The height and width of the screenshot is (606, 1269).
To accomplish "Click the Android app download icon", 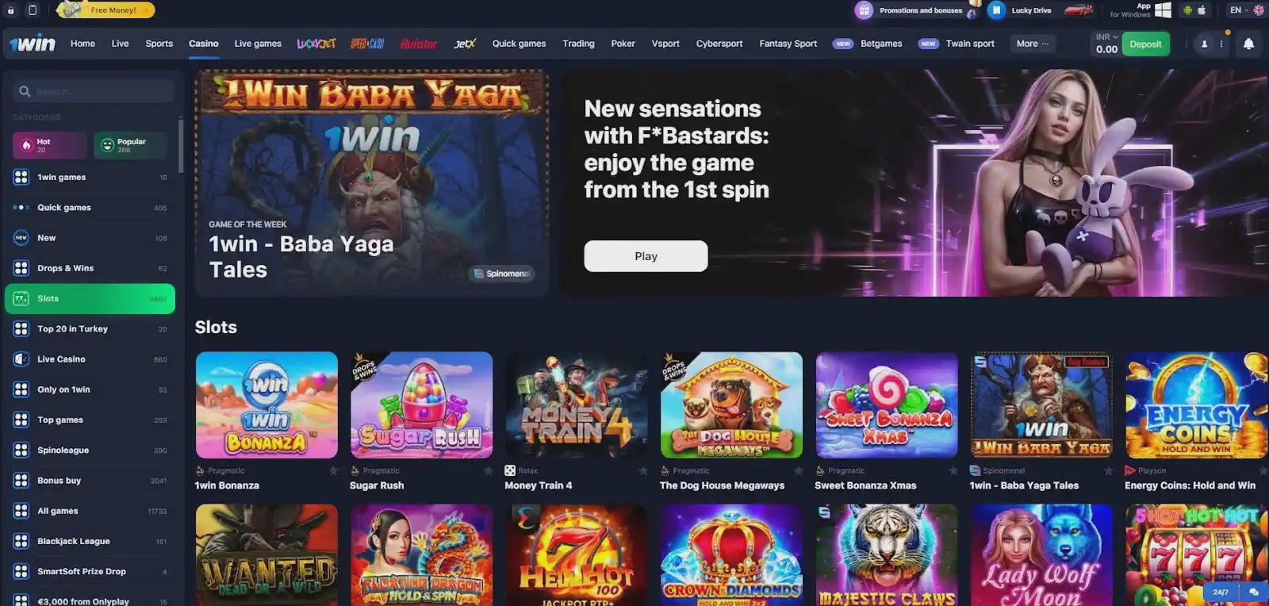I will [1187, 10].
